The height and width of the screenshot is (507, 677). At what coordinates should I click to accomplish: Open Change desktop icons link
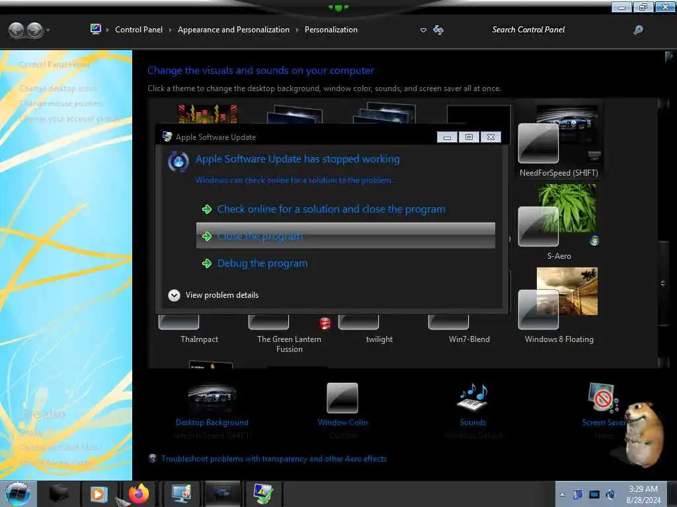(x=58, y=88)
